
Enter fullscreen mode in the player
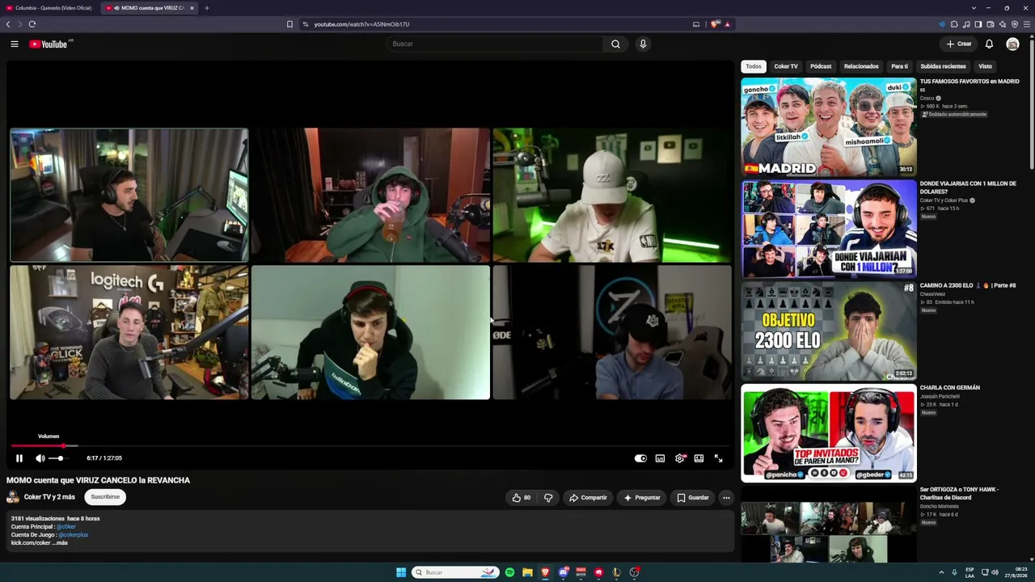tap(718, 458)
